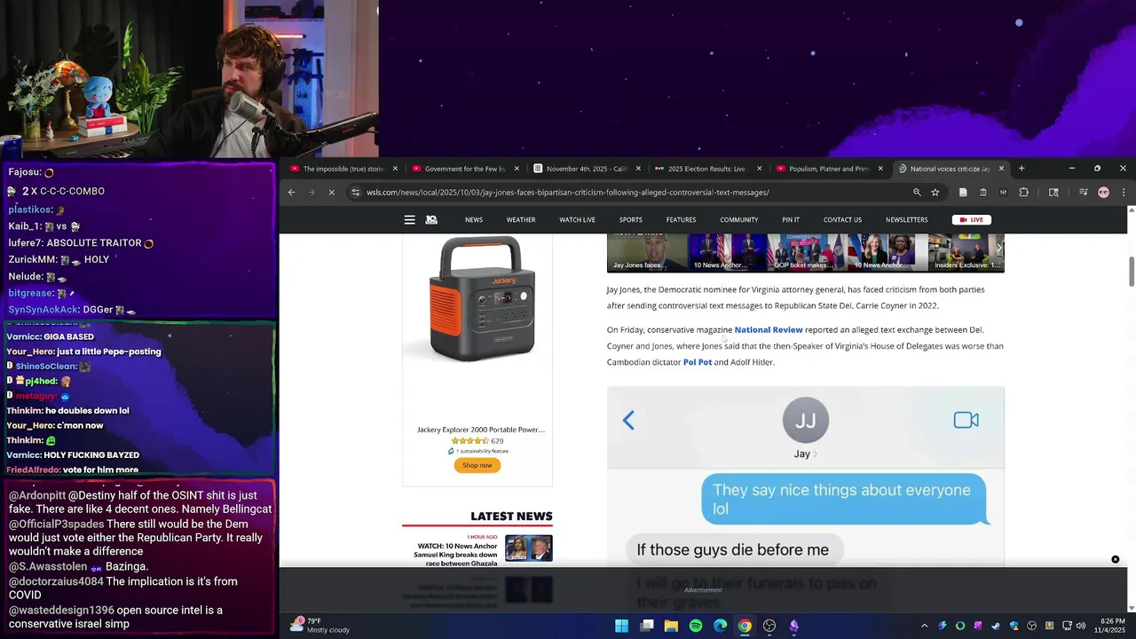Screen dimensions: 1136x639
Task: Open 'WATCH: 10 News Anchor Samuel King' story
Action: [x=455, y=556]
